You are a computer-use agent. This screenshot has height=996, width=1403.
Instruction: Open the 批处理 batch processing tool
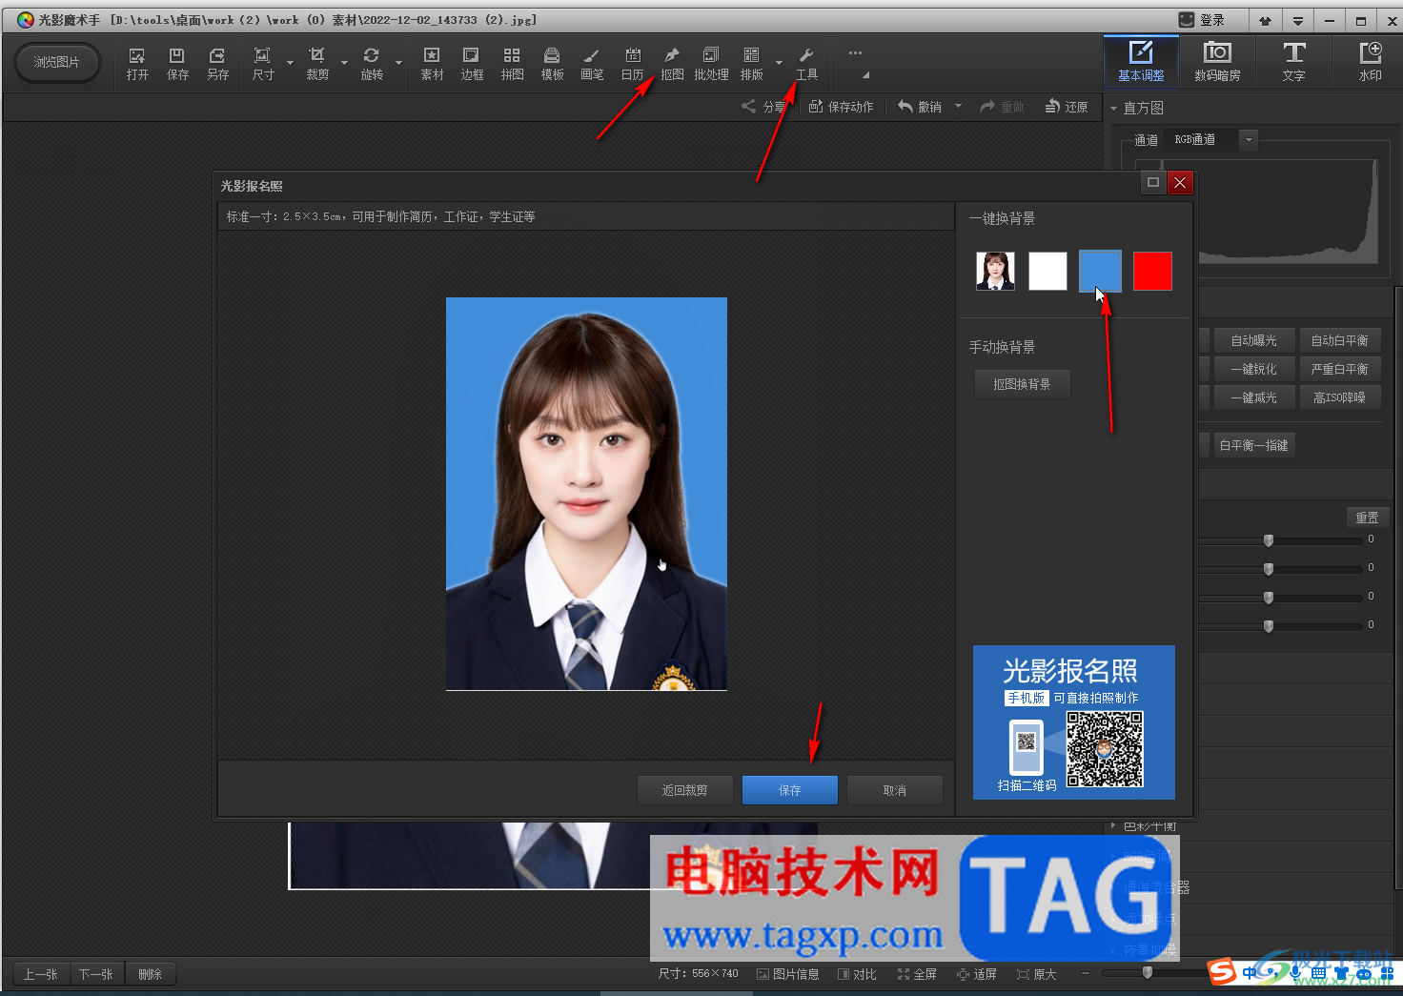pos(711,63)
